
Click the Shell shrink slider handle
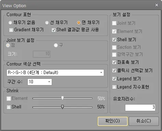click(62, 107)
